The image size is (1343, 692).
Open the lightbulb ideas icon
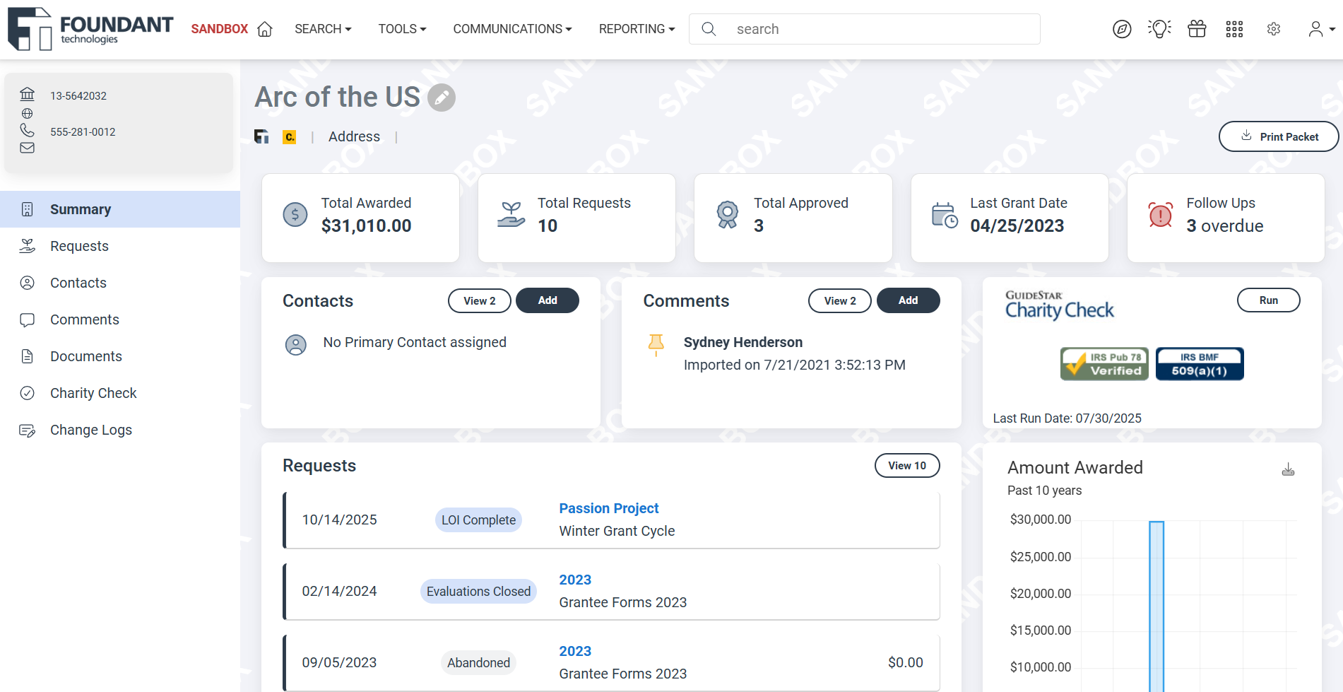click(1159, 29)
